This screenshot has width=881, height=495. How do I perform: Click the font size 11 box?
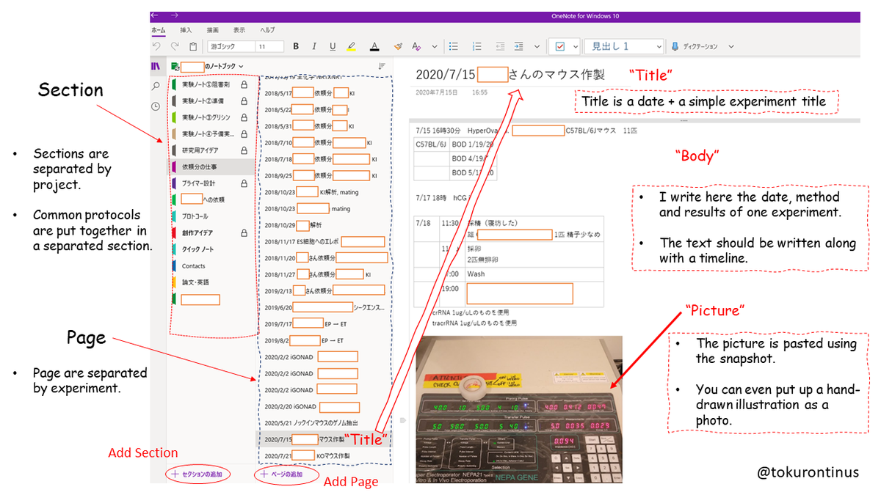coord(269,46)
